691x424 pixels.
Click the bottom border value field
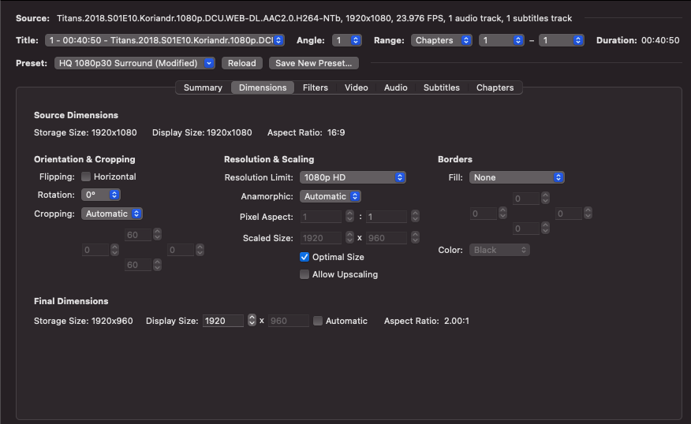click(526, 229)
